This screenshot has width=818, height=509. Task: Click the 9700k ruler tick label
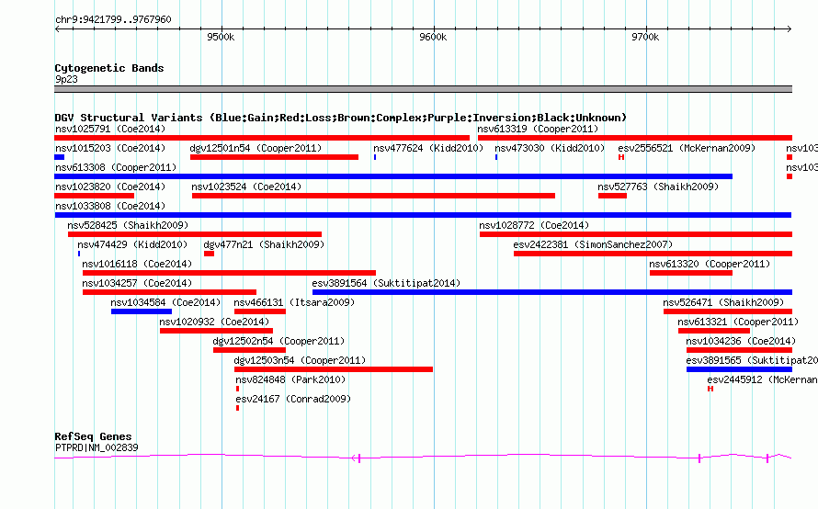click(645, 37)
